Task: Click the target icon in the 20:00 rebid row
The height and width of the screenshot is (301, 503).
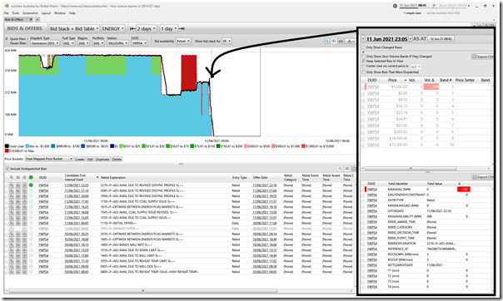Action: tap(24, 196)
